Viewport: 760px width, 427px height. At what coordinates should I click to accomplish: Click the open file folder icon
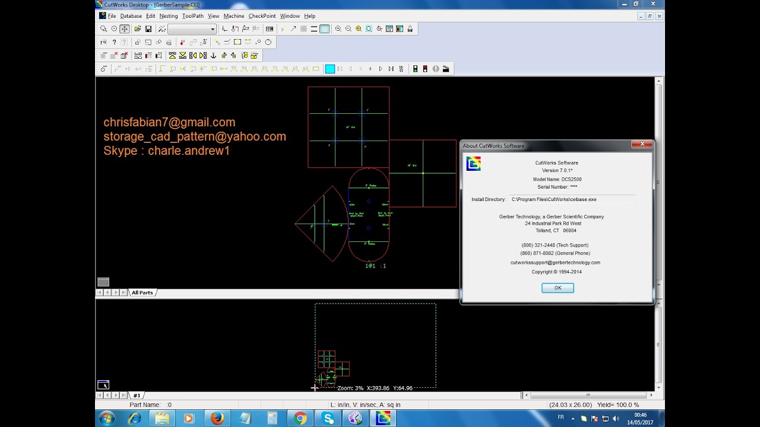click(x=138, y=28)
